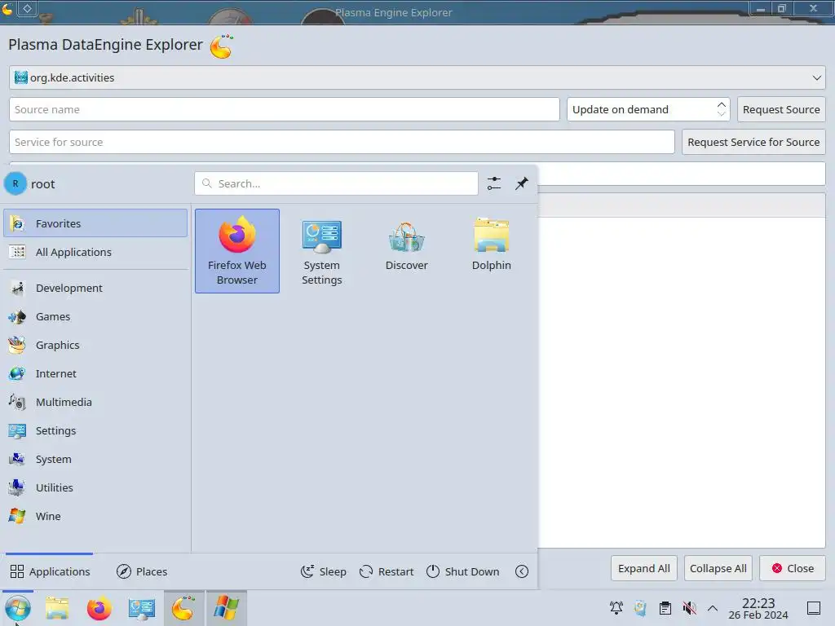Decrease the update interval spinner

722,114
